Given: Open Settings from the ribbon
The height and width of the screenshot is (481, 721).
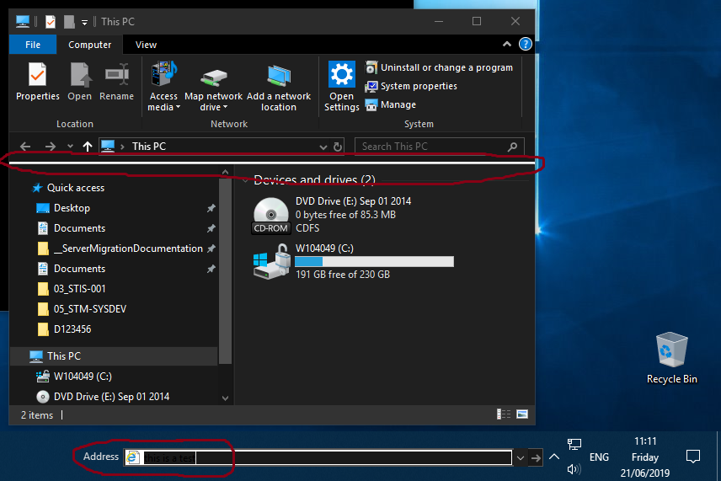Looking at the screenshot, I should point(342,87).
